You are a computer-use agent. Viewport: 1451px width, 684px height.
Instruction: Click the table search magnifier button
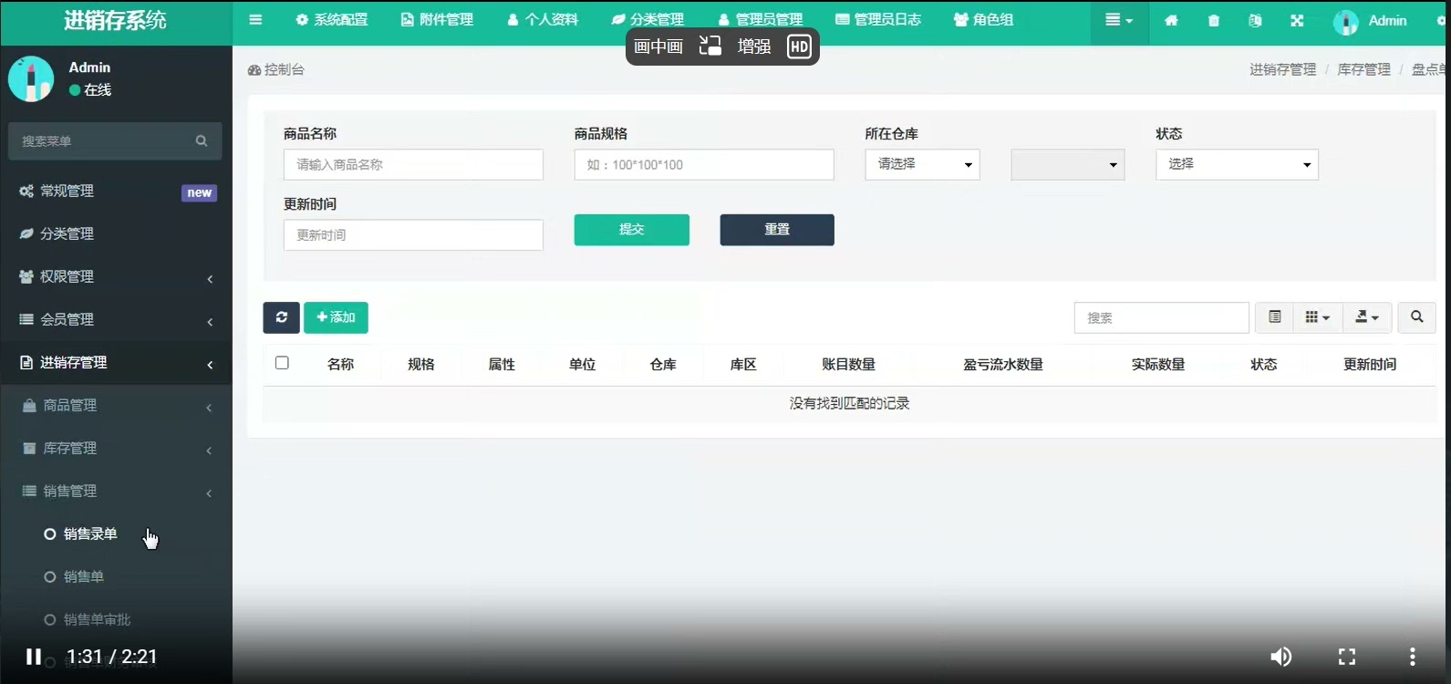(1416, 317)
